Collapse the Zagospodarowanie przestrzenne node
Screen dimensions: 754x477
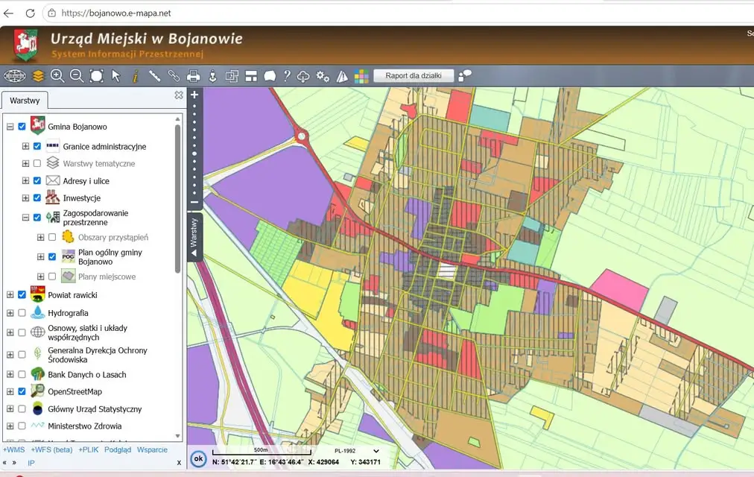click(25, 218)
